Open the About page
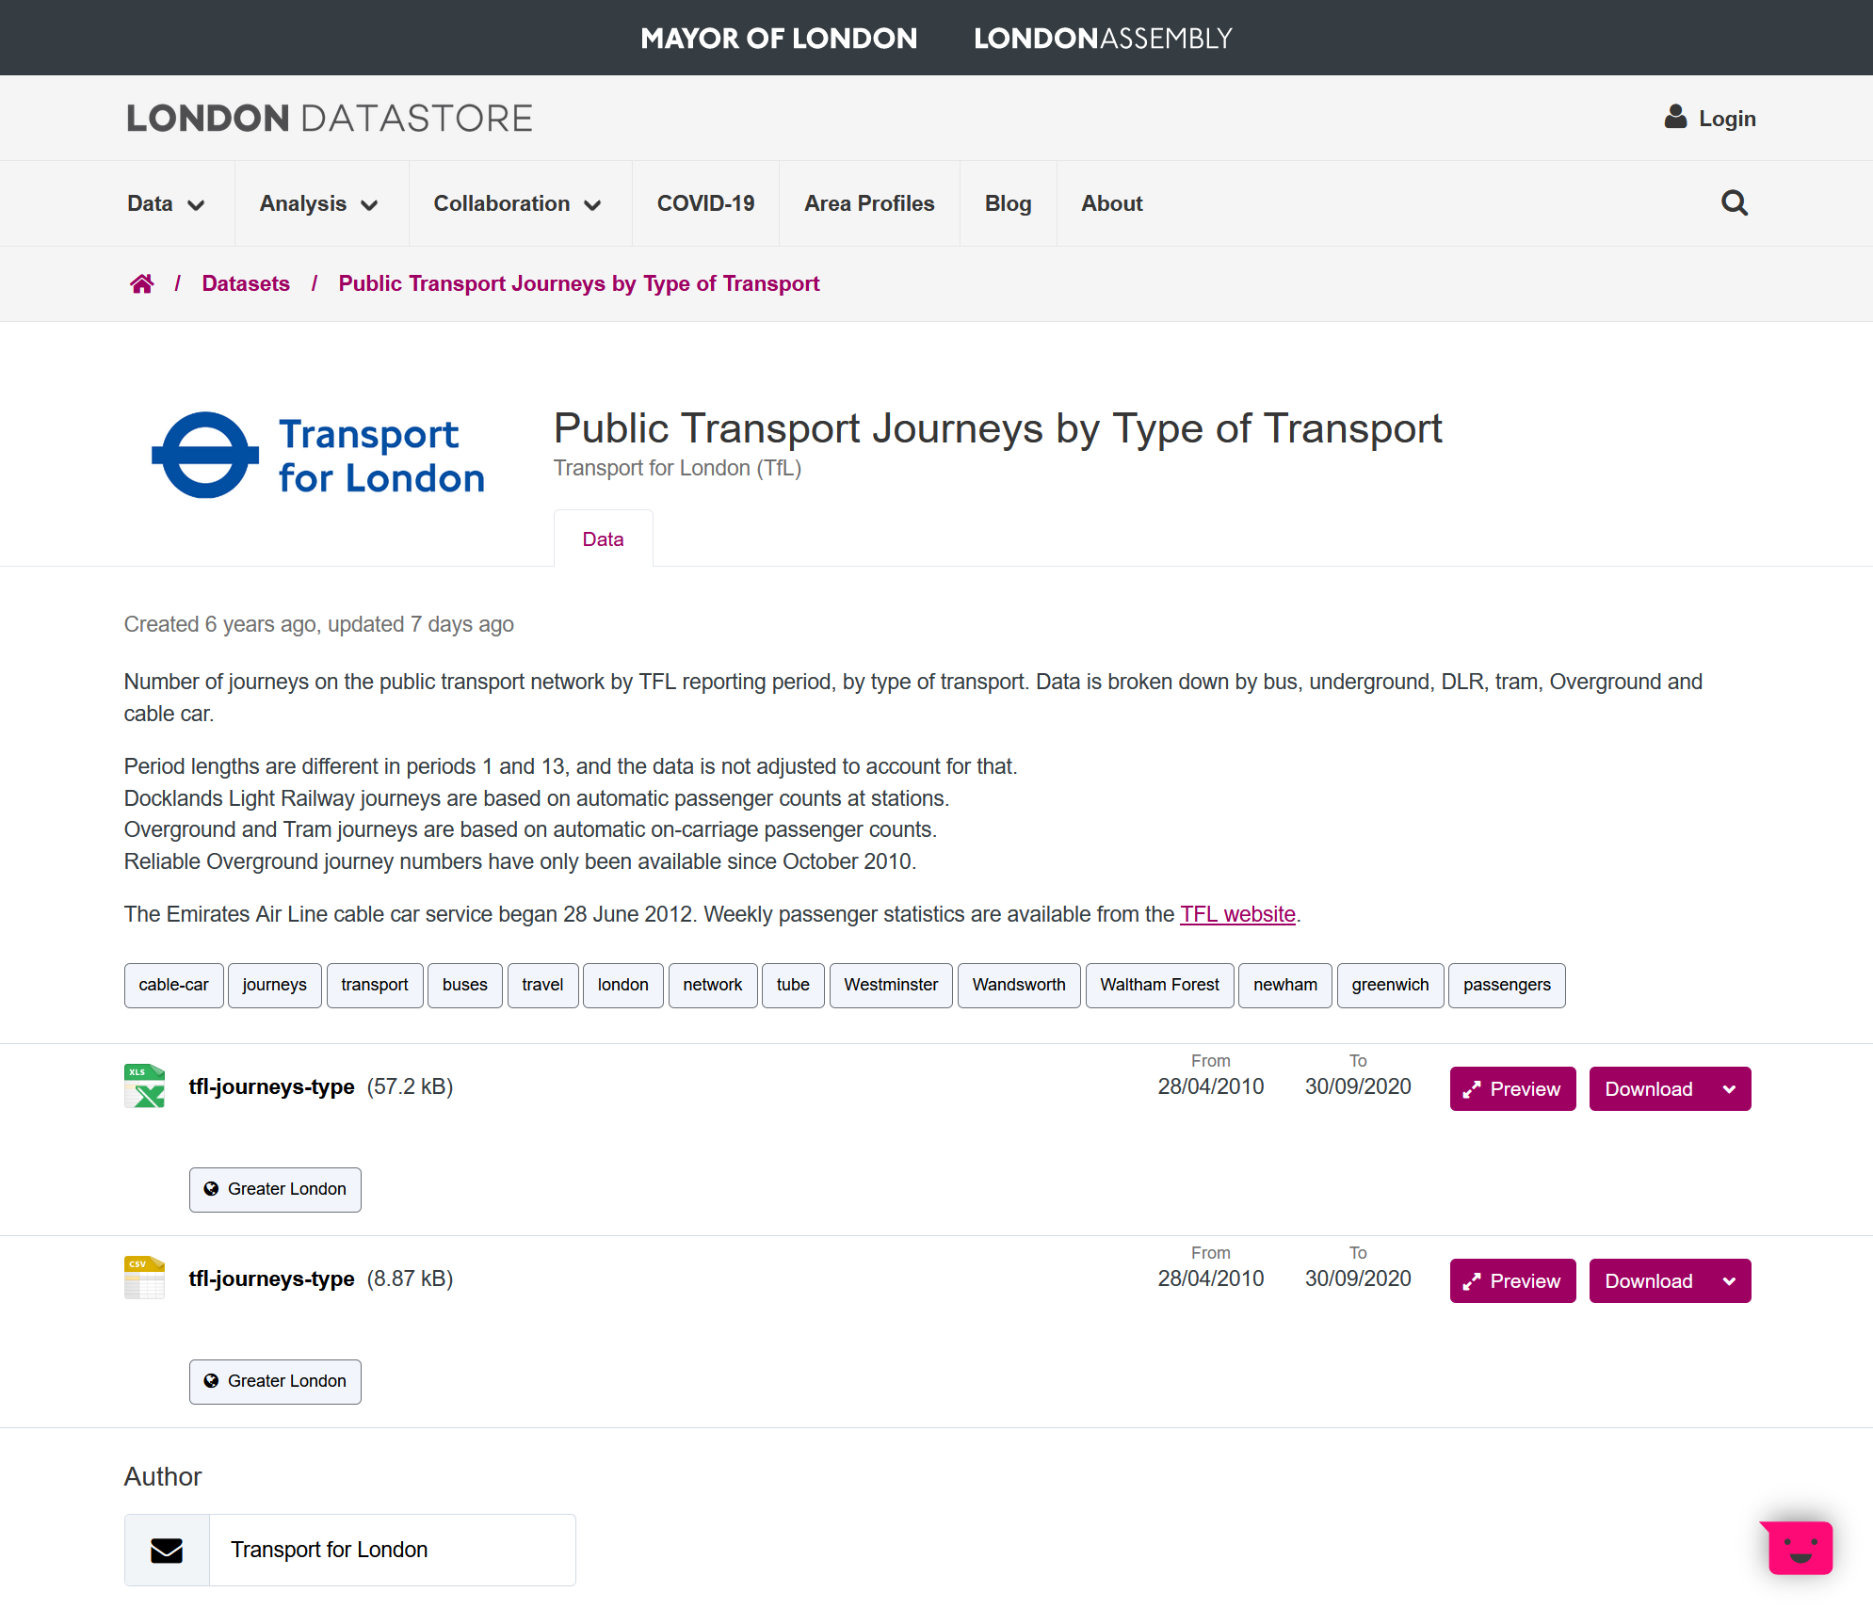 click(x=1111, y=203)
